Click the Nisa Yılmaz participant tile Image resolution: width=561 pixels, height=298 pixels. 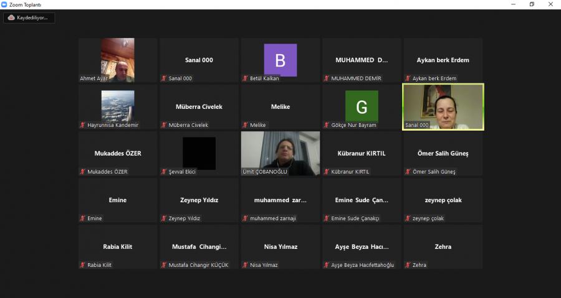pos(280,246)
